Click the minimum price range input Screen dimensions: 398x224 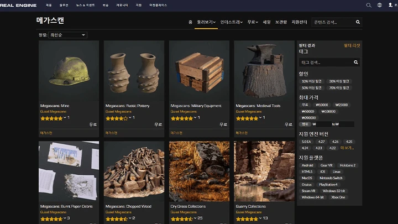pyautogui.click(x=323, y=124)
